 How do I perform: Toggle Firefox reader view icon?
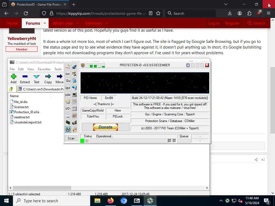coord(150,13)
